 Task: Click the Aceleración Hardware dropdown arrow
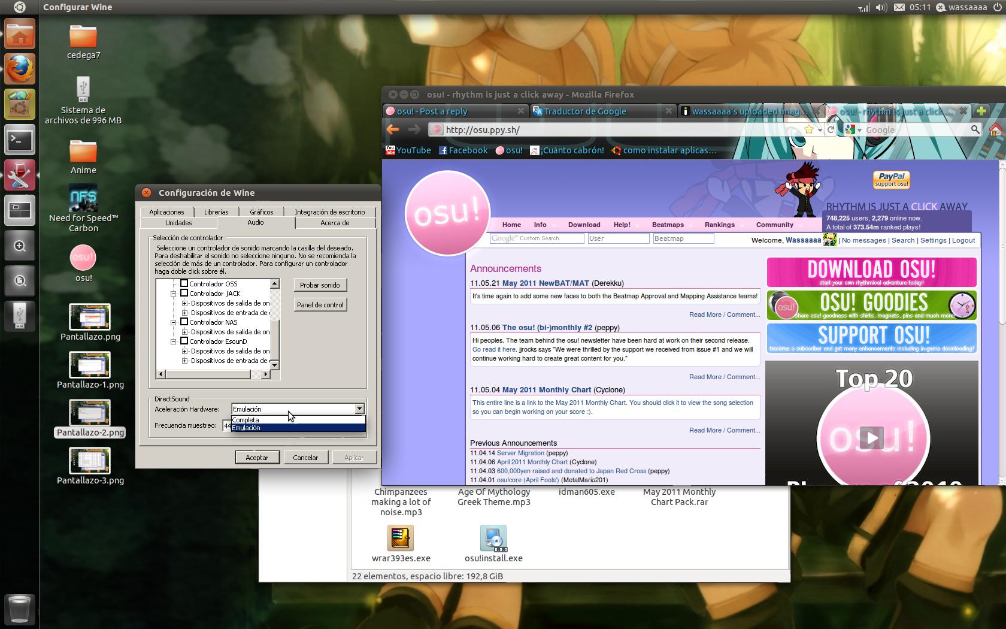point(359,409)
